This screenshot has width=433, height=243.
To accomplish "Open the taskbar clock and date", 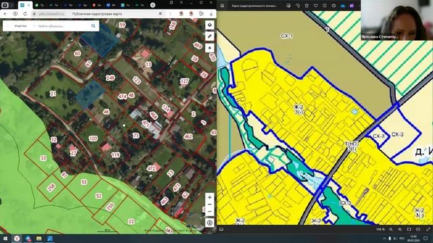I will point(413,238).
